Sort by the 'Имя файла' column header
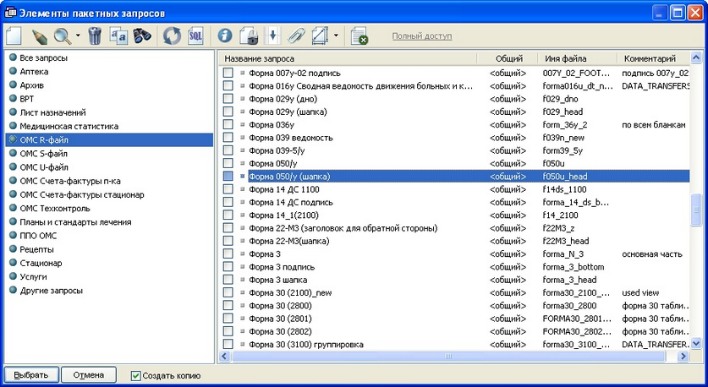The image size is (708, 387). [578, 58]
